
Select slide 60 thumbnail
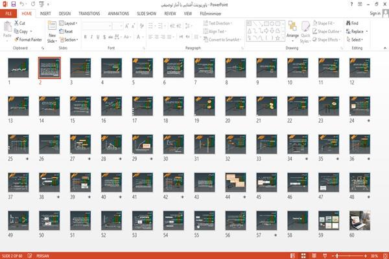(360, 221)
